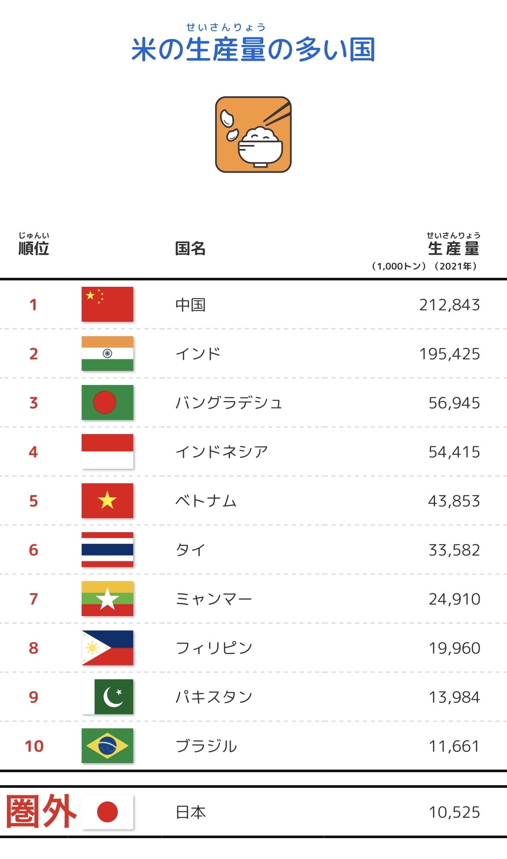Click the Pakistan flag icon

coord(107,697)
